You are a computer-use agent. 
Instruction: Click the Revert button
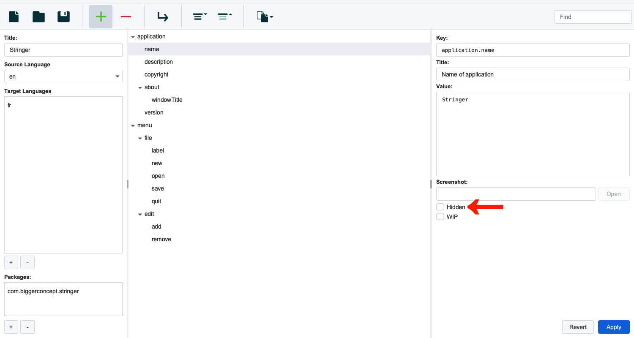578,327
